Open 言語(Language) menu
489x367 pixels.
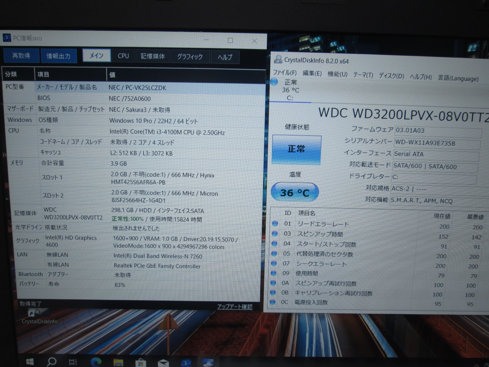click(x=458, y=78)
